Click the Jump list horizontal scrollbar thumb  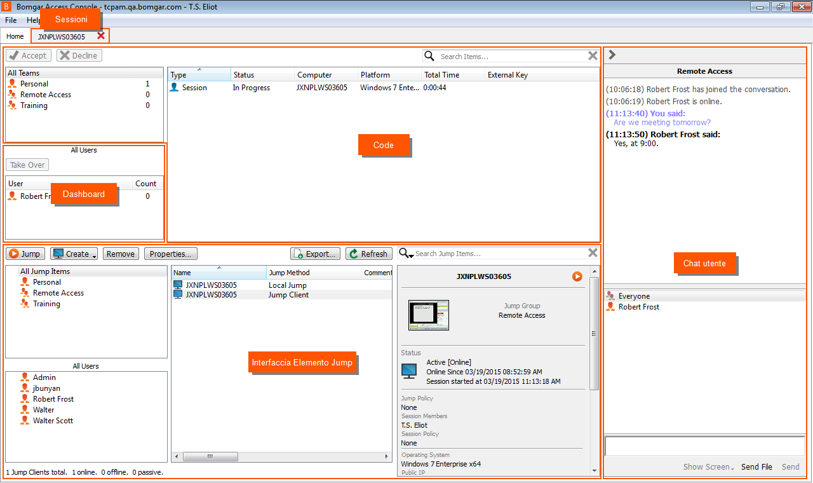point(210,456)
